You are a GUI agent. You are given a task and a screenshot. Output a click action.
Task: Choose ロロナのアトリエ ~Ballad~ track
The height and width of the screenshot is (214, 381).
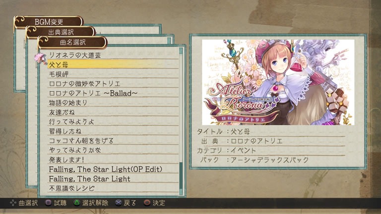click(x=113, y=93)
